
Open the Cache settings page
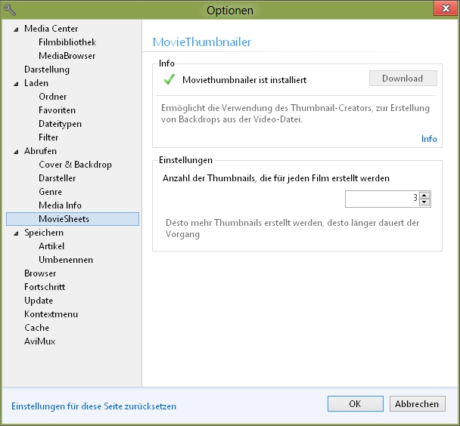[36, 328]
